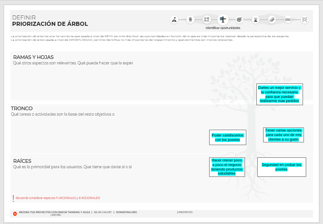Click the target bullseye step icon
This screenshot has height=224, width=323.
coord(239,20)
